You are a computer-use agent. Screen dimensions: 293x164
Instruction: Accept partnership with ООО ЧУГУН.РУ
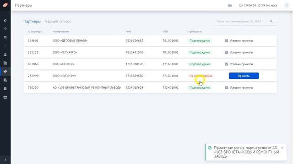(244, 76)
